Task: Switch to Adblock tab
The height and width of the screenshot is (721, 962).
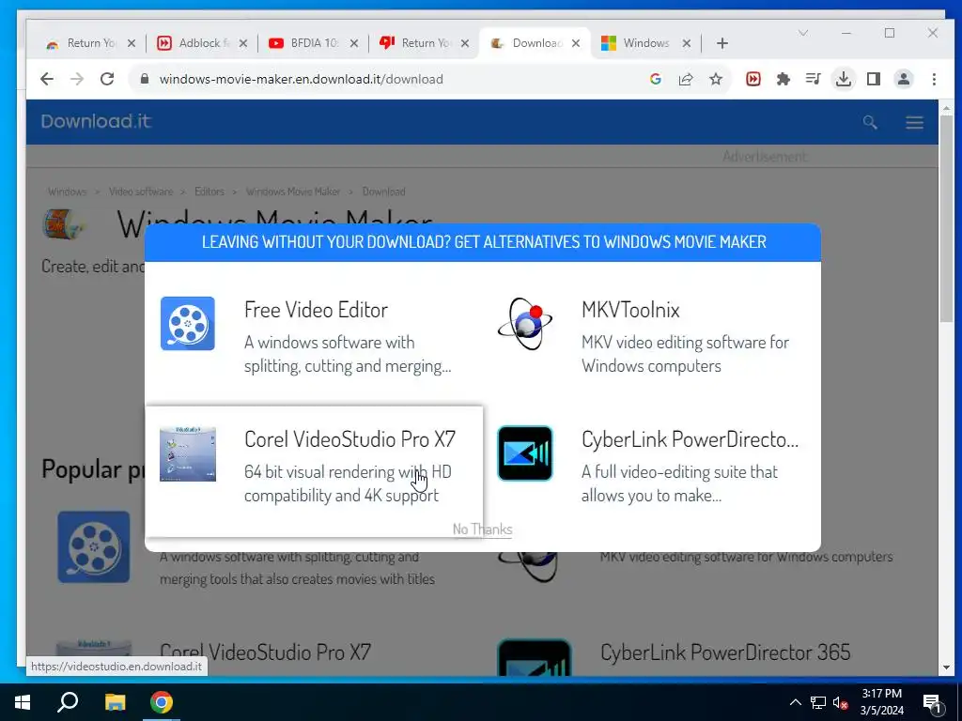Action: (203, 43)
